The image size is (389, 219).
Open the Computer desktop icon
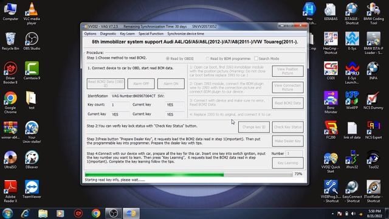click(10, 12)
